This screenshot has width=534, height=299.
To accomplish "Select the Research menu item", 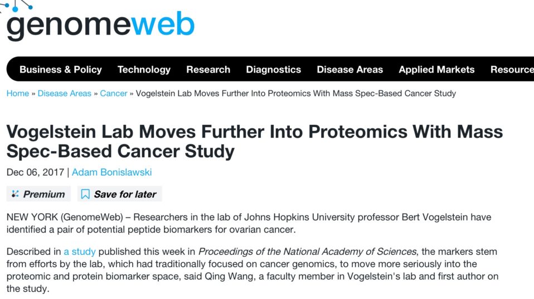I will [x=208, y=70].
